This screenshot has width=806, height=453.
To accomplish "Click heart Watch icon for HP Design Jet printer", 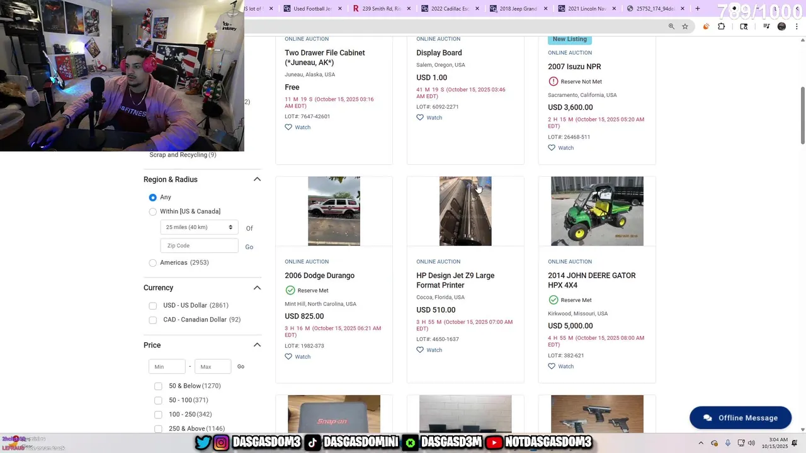I will click(420, 350).
